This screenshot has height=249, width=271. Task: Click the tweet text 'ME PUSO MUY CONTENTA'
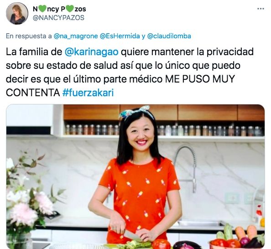tap(120, 86)
